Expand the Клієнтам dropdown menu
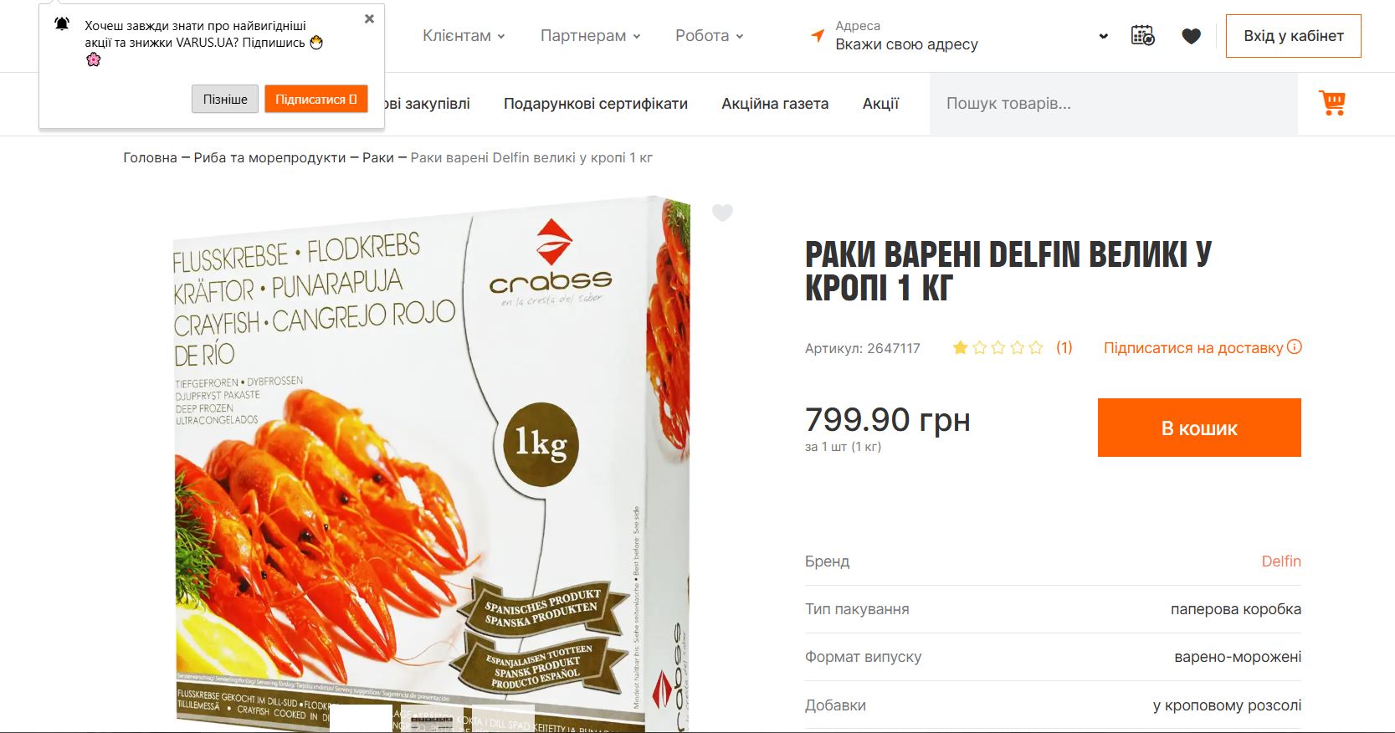This screenshot has height=733, width=1395. pyautogui.click(x=464, y=35)
